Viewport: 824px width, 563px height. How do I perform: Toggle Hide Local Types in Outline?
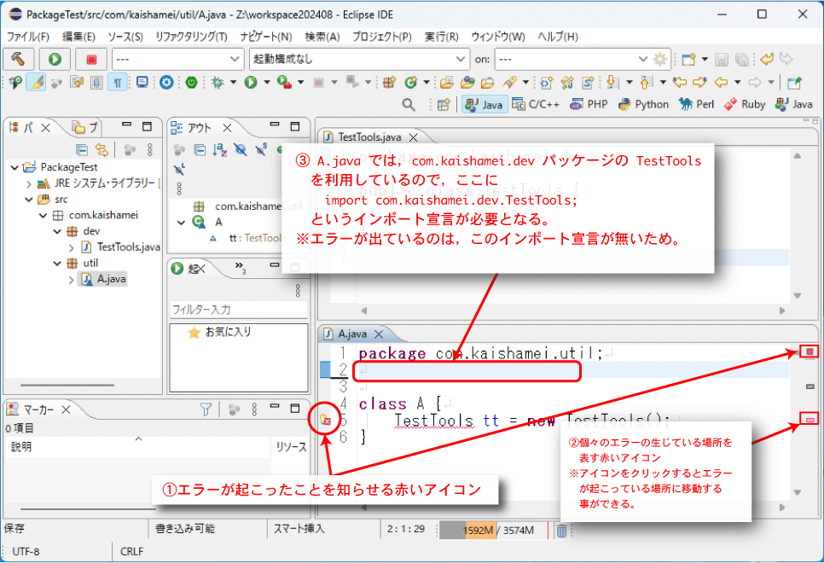coord(179,169)
